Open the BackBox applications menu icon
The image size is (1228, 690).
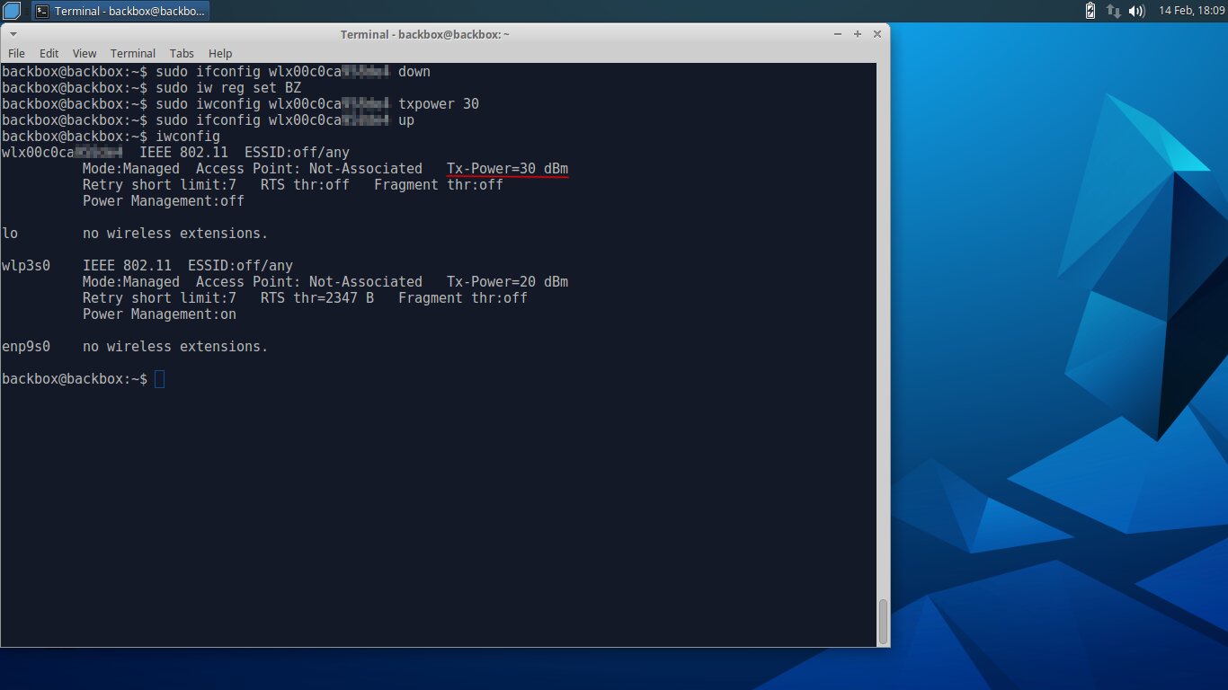tap(12, 11)
